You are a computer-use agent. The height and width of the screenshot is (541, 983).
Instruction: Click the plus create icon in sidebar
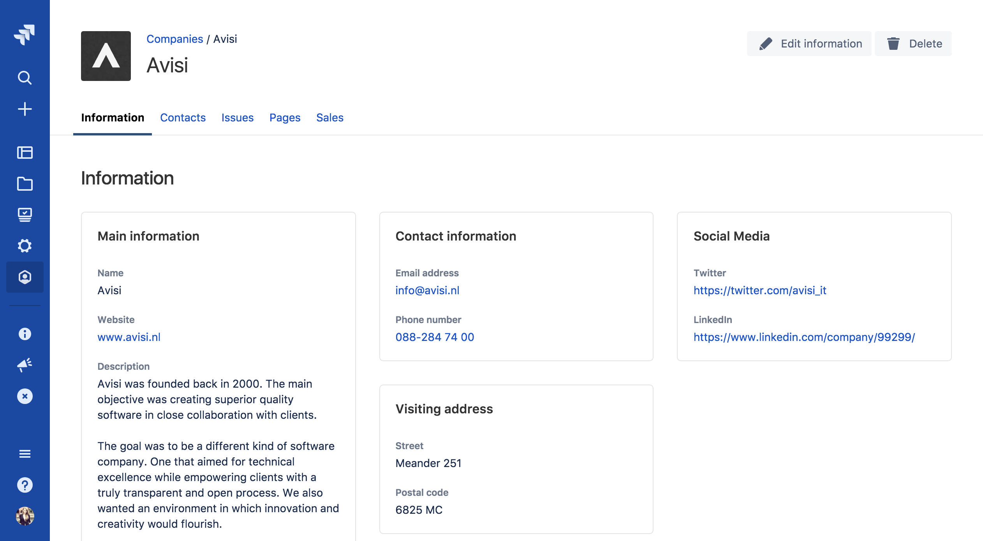[25, 109]
